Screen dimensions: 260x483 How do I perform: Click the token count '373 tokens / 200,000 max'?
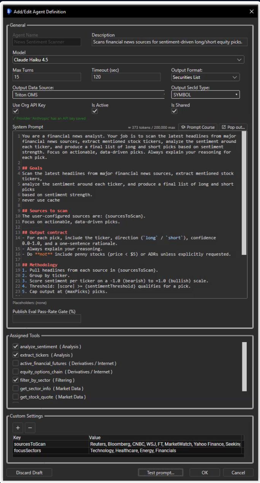tap(152, 127)
